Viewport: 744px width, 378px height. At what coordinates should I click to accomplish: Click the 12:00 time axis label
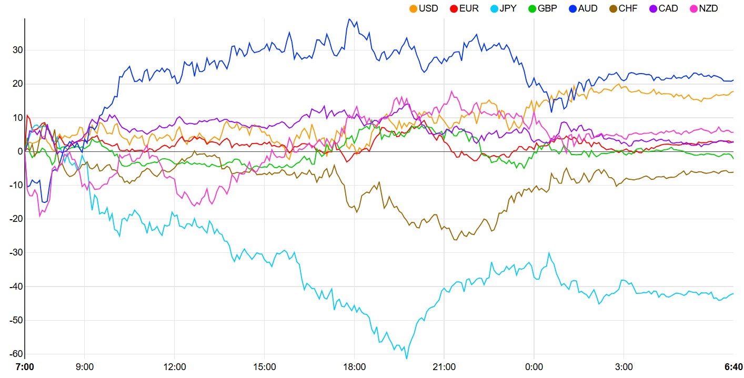click(175, 366)
